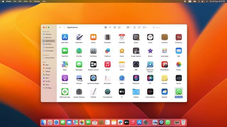This screenshot has height=127, width=227.
Task: Open the Help menu
Action: coord(44,1)
